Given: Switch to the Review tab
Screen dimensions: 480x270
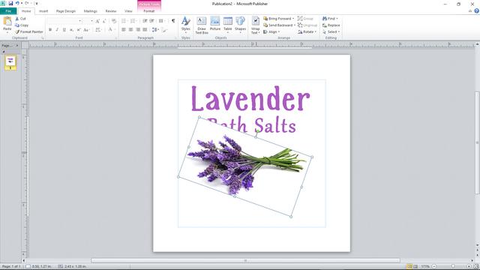Looking at the screenshot, I should [x=111, y=11].
